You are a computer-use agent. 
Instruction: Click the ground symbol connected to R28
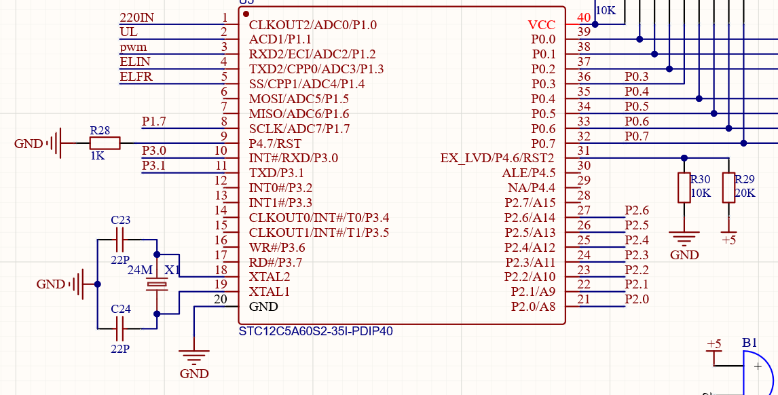pos(54,143)
